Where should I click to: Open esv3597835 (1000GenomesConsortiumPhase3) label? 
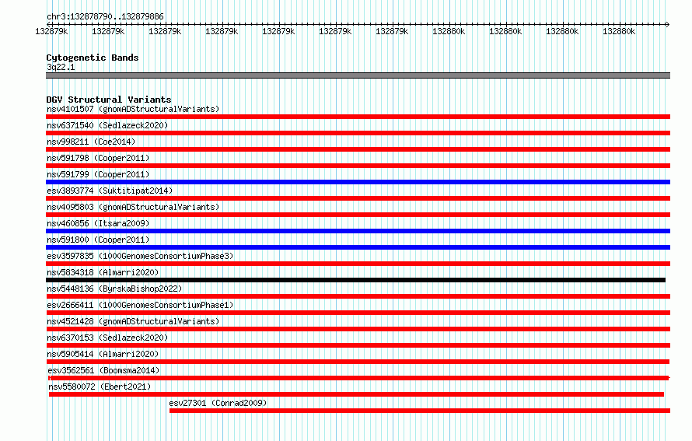pos(140,256)
